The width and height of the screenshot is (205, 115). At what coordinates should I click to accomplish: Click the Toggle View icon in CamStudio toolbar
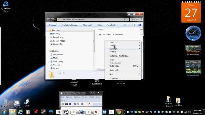pyautogui.click(x=75, y=104)
